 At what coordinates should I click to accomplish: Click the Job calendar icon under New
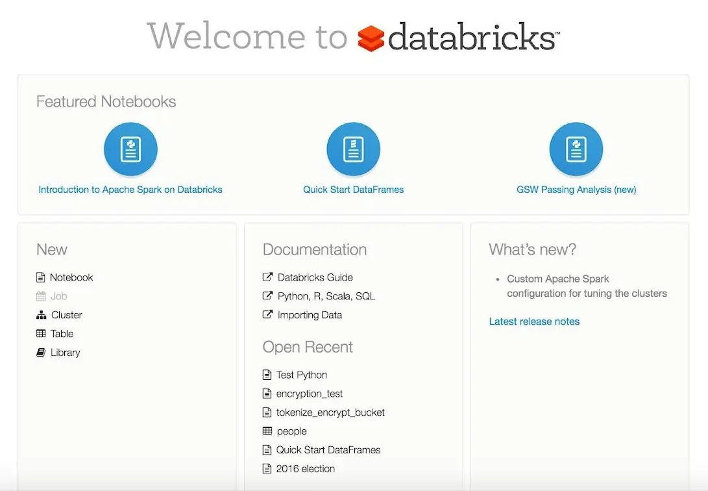[x=41, y=296]
